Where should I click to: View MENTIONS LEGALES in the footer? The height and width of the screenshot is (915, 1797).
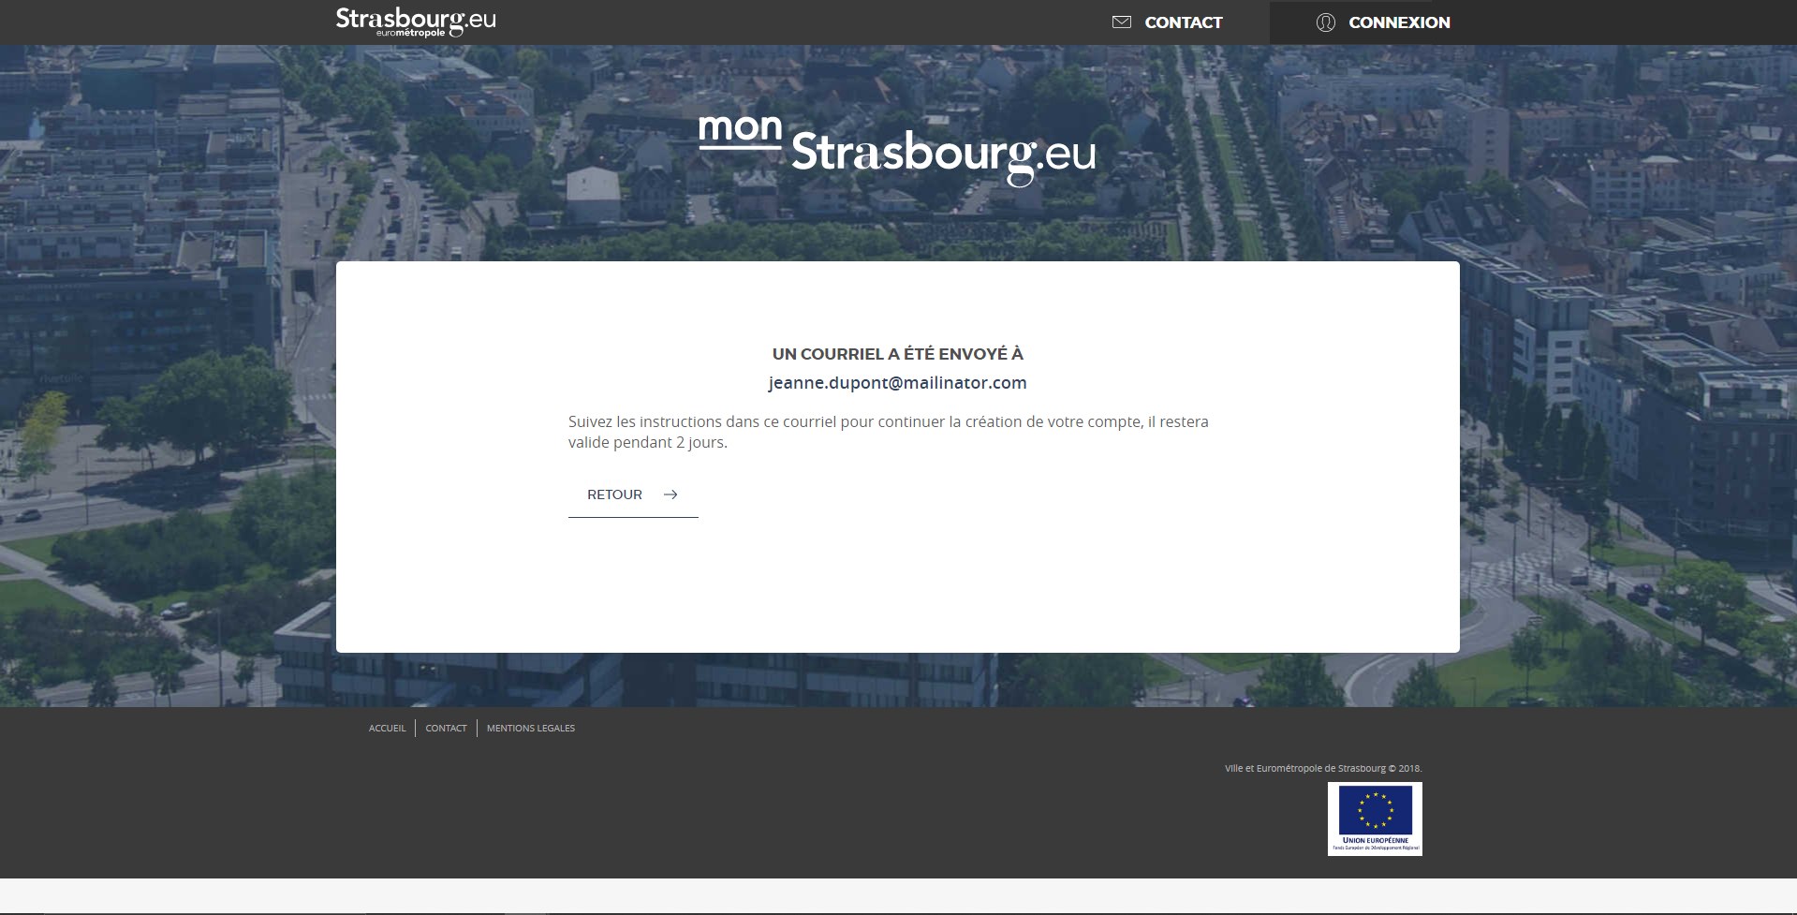(530, 728)
